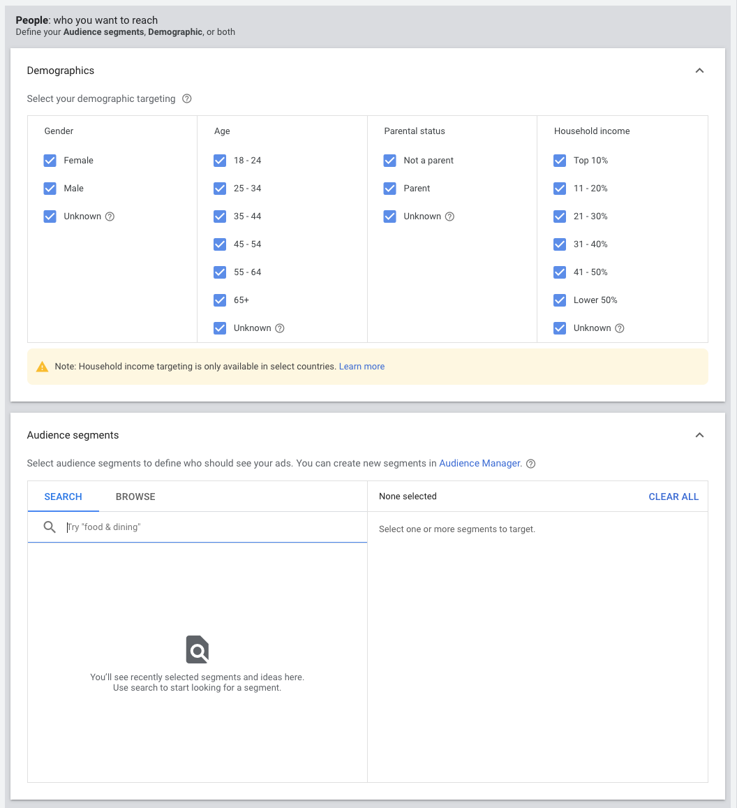Viewport: 737px width, 808px height.
Task: Click help icon beside Household income Unknown
Action: click(620, 328)
